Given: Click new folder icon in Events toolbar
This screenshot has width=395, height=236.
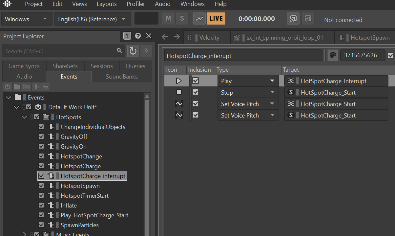Looking at the screenshot, I should (17, 87).
